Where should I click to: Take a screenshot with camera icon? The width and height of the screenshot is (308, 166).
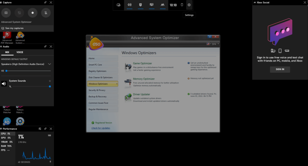tap(6, 13)
